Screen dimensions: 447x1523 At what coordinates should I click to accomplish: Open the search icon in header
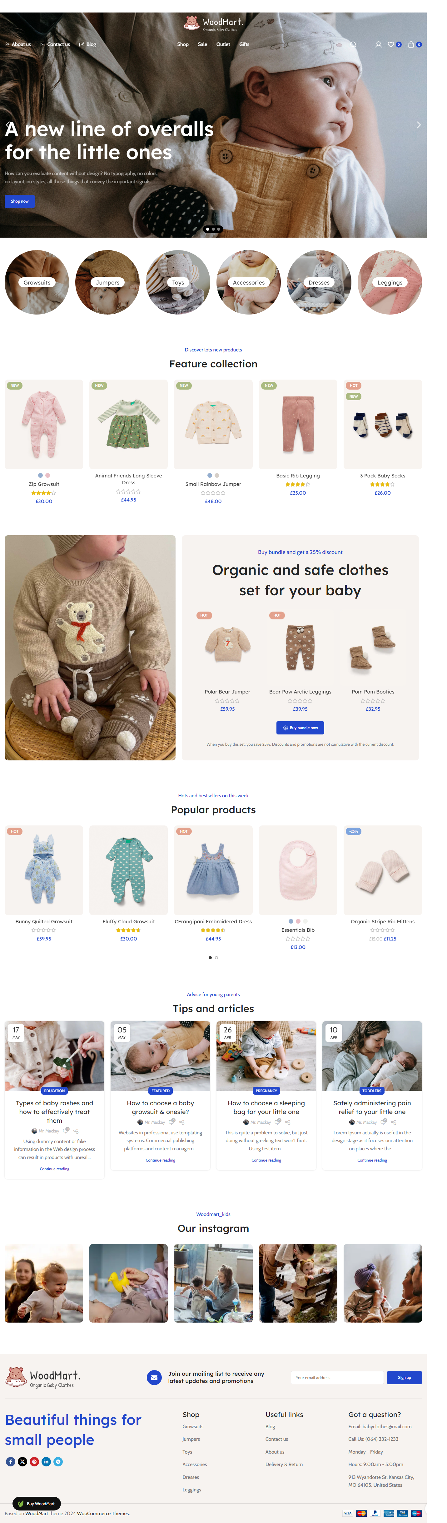pos(353,44)
